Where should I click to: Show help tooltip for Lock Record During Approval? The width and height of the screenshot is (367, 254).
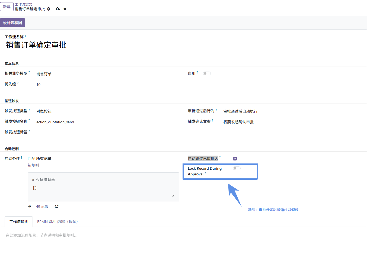tap(205, 173)
